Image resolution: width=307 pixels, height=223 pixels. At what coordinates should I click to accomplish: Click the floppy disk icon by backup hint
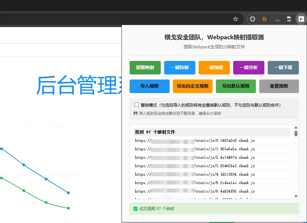pos(135,113)
